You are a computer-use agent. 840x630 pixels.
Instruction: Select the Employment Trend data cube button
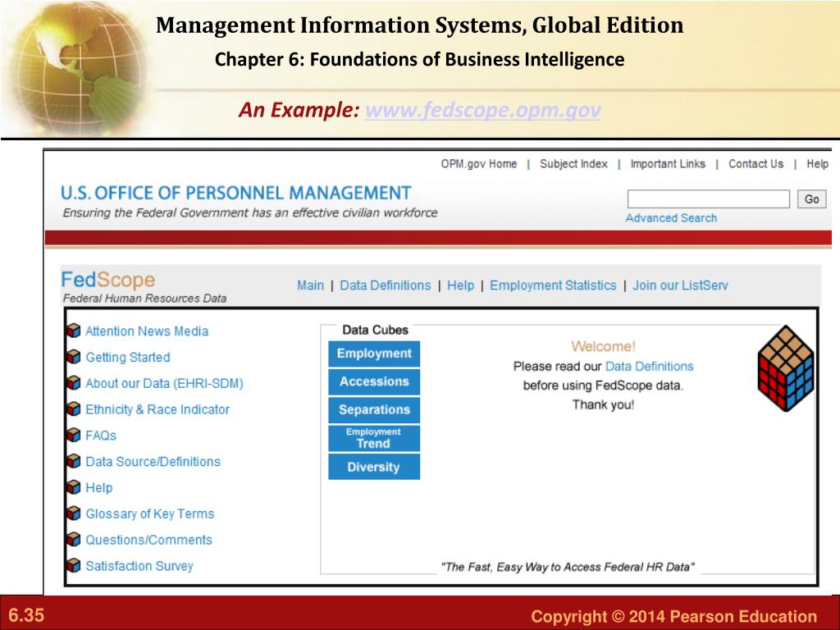click(374, 438)
